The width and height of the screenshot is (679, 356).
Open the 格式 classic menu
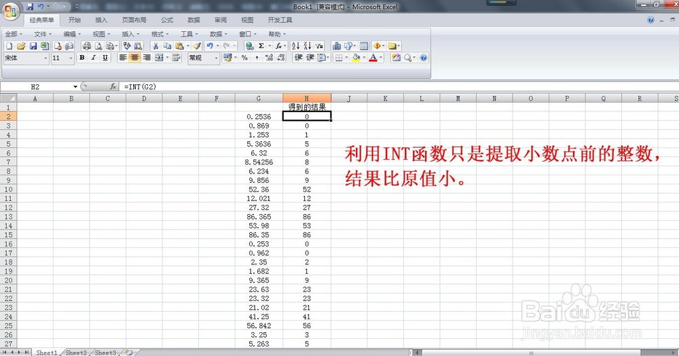click(160, 34)
